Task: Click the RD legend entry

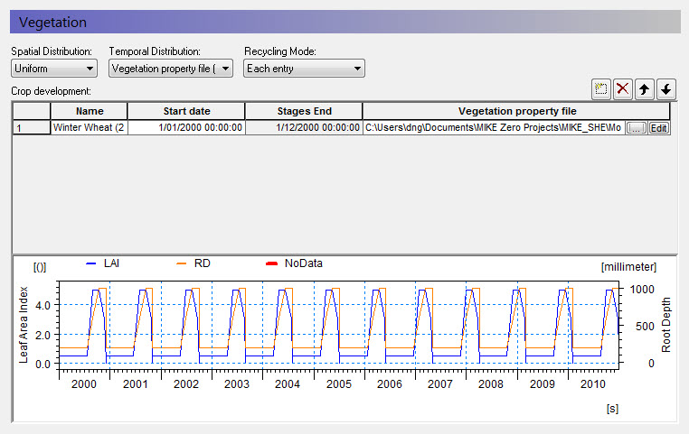Action: [193, 263]
